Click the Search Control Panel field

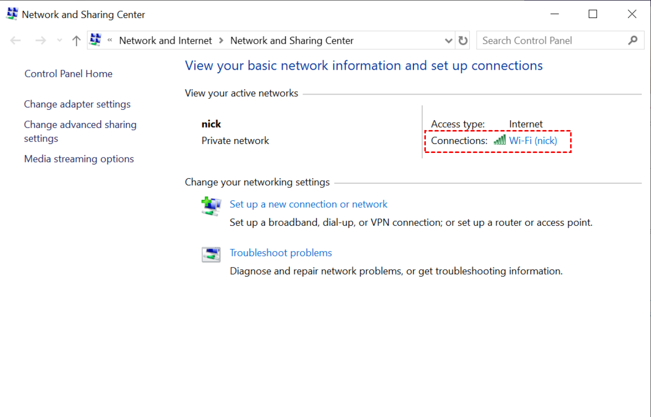coord(552,41)
